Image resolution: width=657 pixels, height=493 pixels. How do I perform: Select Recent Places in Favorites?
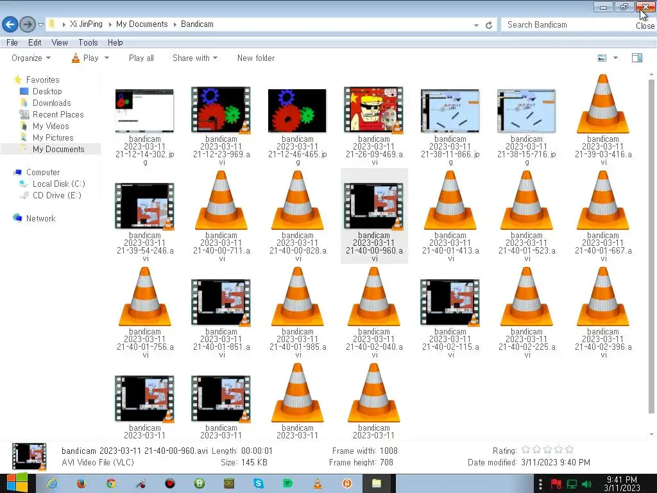pyautogui.click(x=58, y=114)
